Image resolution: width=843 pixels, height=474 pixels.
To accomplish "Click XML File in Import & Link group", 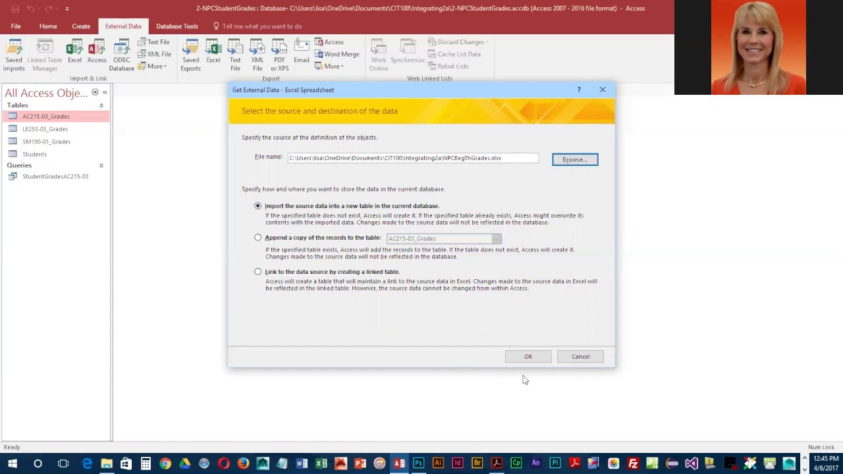I will (155, 54).
